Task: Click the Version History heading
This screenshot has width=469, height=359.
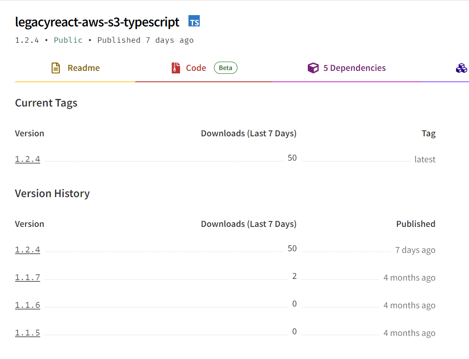Action: tap(52, 194)
